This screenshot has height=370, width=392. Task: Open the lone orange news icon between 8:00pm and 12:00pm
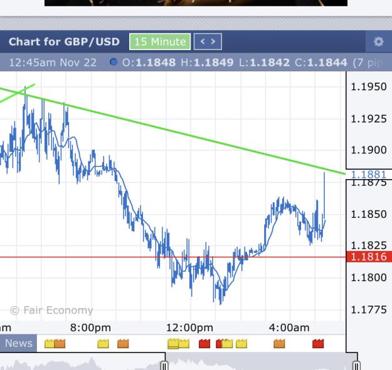point(123,344)
